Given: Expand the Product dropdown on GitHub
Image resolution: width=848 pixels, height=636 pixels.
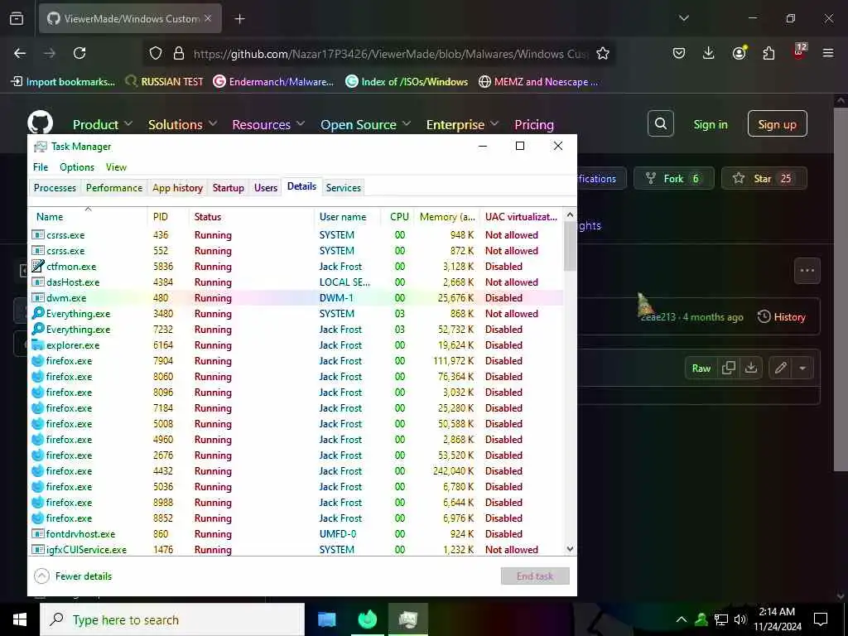Looking at the screenshot, I should [x=102, y=124].
